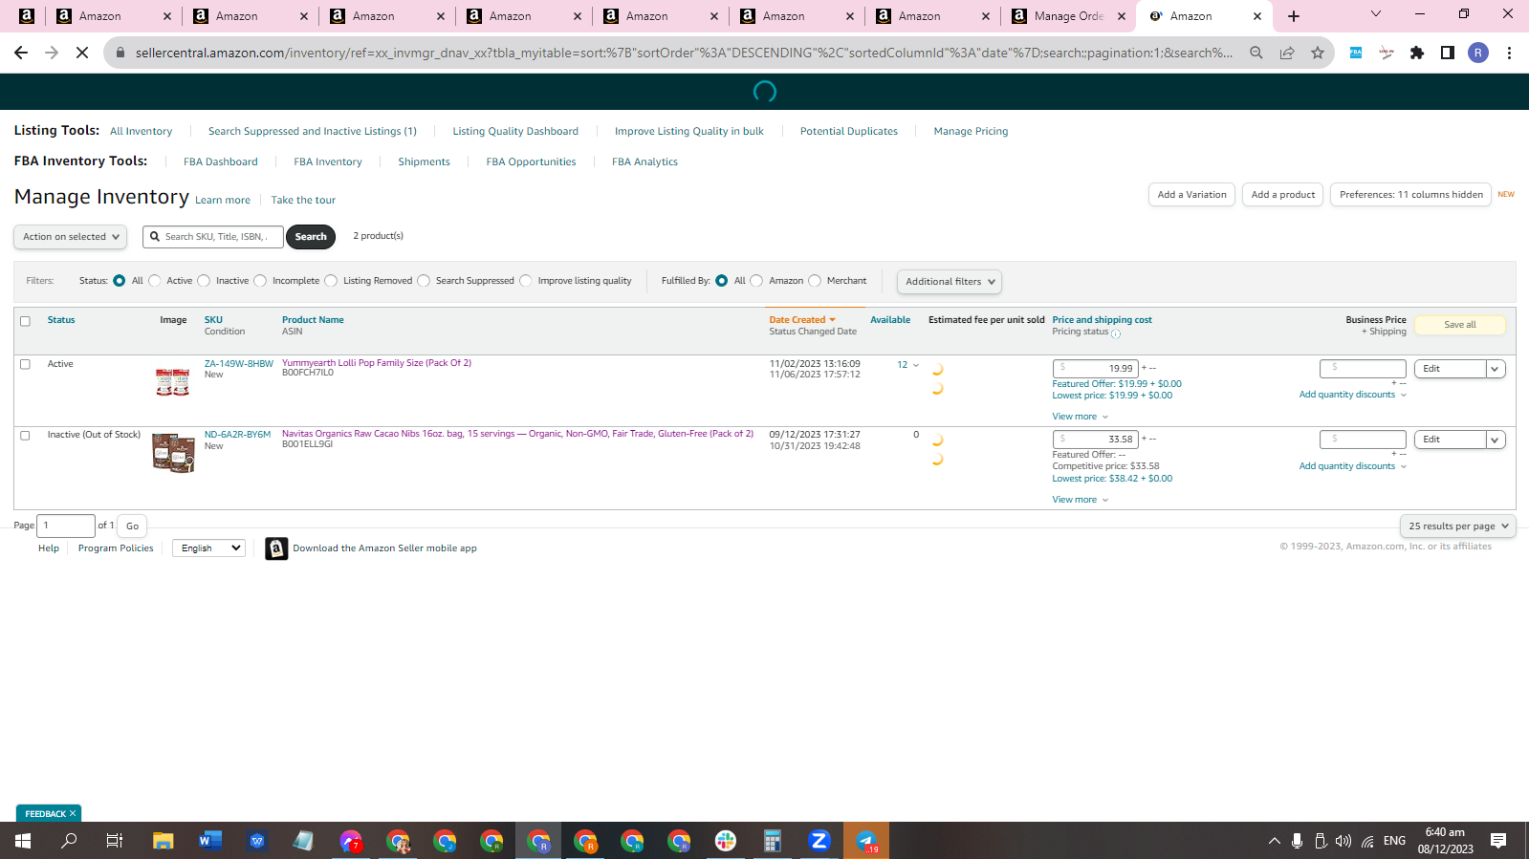Click the Add a Variation button

1191,195
